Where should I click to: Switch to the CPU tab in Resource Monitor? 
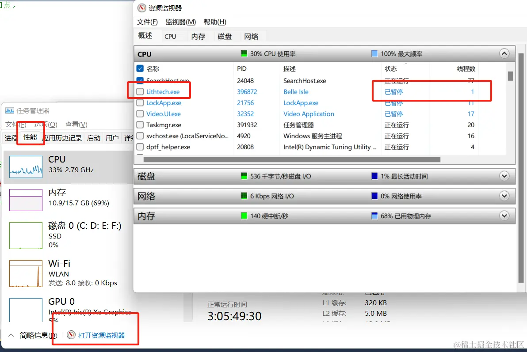point(170,36)
